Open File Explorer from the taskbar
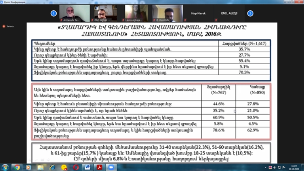This screenshot has height=171, width=304. tap(40, 167)
